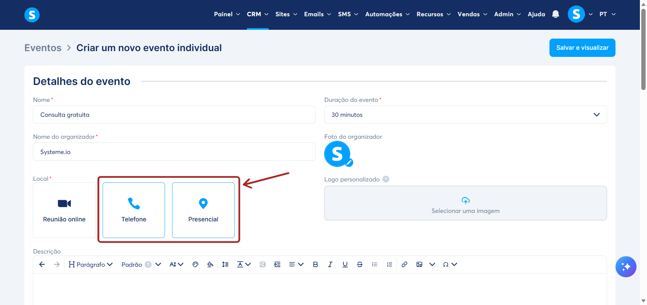The height and width of the screenshot is (305, 647).
Task: Open the text color palette icon
Action: pos(195,264)
